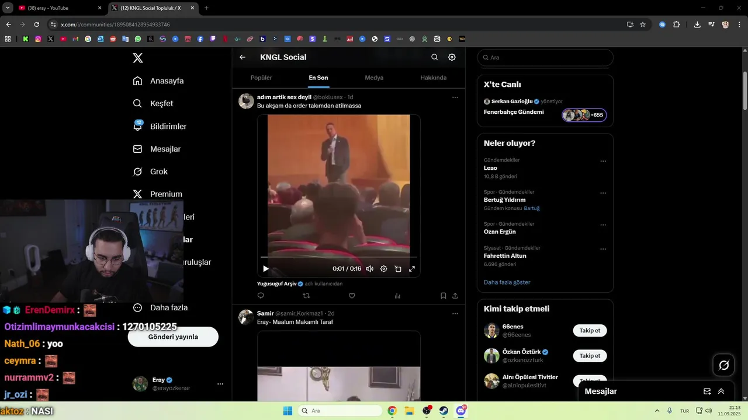Open a new browser tab

[x=206, y=8]
